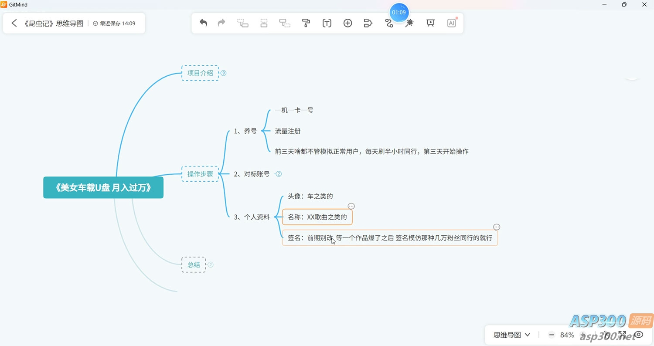The width and height of the screenshot is (654, 346).
Task: Select the central 《美女车载U盘 月入过万》 topic
Action: (103, 188)
